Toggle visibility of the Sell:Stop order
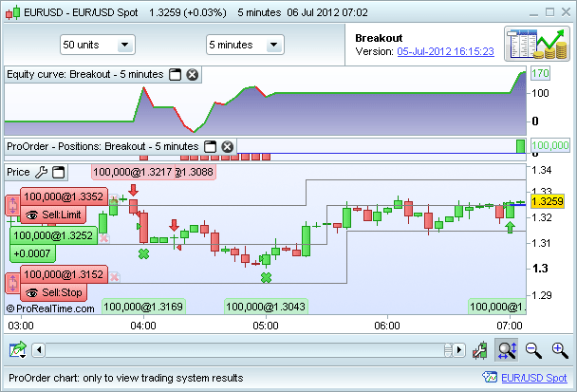577x392 pixels. (32, 293)
